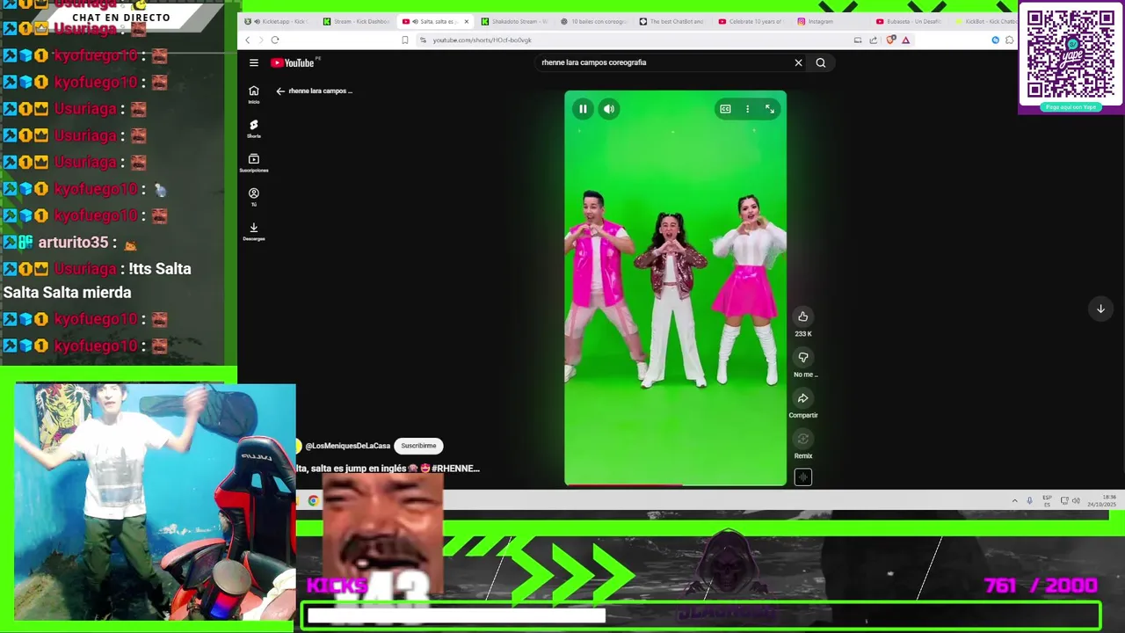Expand hidden system tray icons chevron

1014,501
